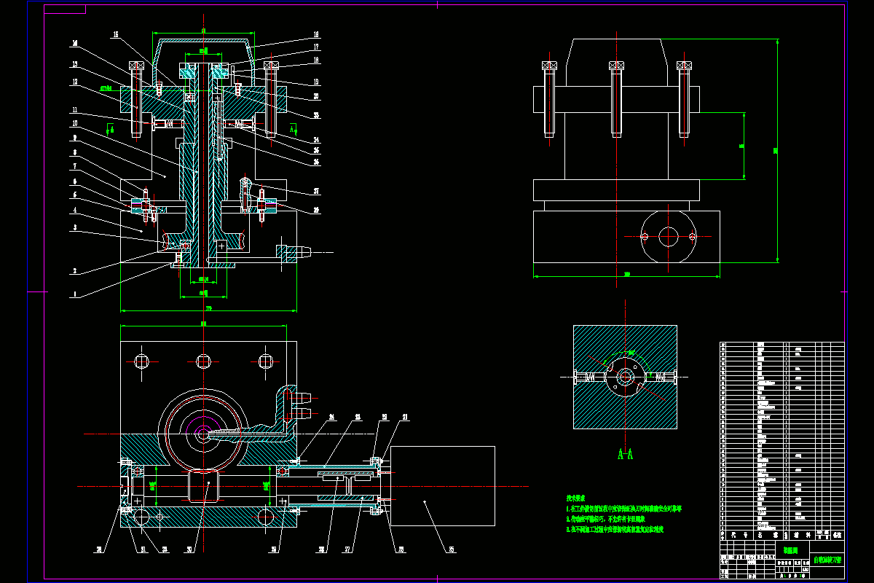Select part balloon number 17 label
Screen dimensions: 874x583
(x=316, y=47)
